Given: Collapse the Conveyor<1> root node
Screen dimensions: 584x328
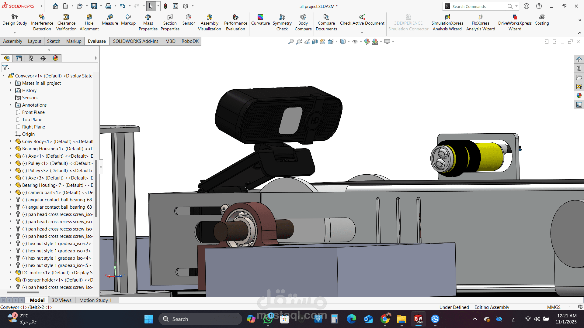Looking at the screenshot, I should click(3, 76).
